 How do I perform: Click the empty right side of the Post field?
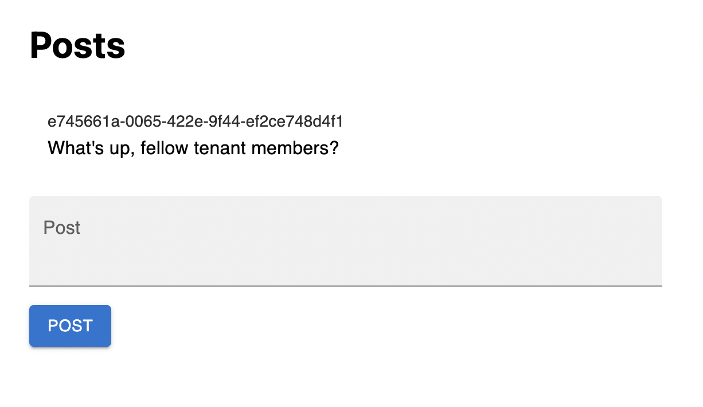tap(516, 241)
